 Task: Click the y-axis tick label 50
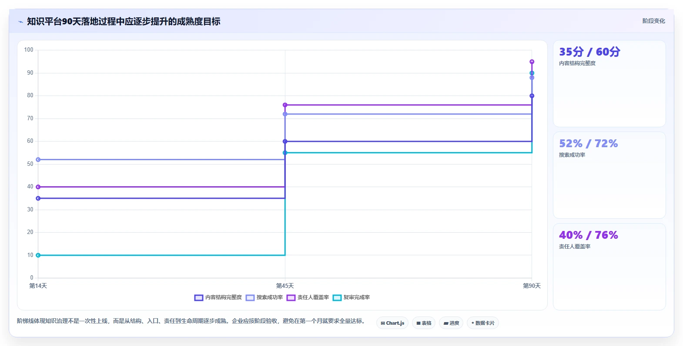30,164
